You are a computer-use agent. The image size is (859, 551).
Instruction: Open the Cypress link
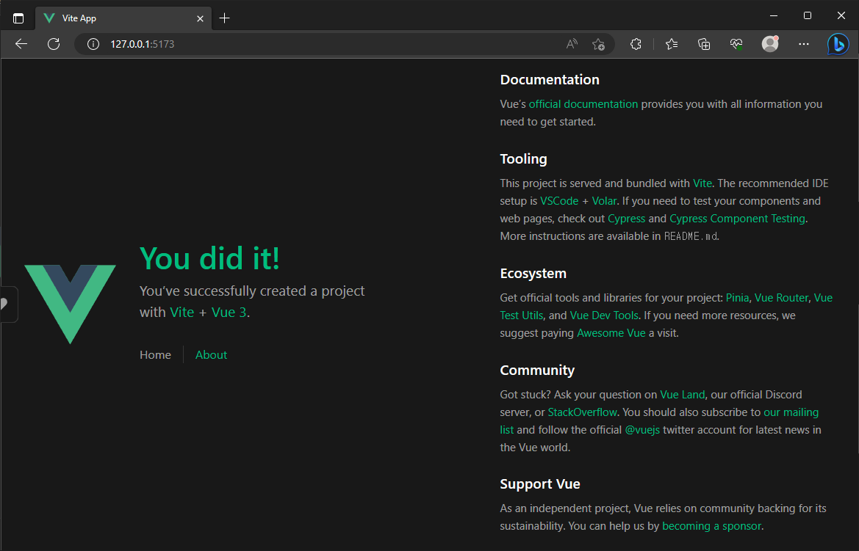tap(627, 219)
